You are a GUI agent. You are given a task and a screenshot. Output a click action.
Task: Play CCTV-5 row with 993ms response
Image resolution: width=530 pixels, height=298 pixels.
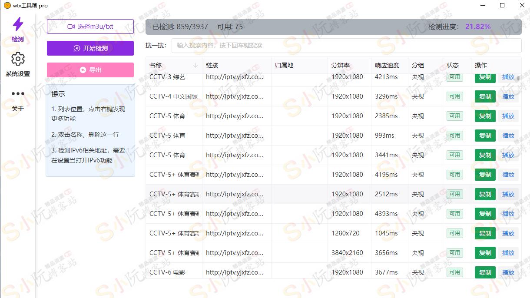pos(508,136)
